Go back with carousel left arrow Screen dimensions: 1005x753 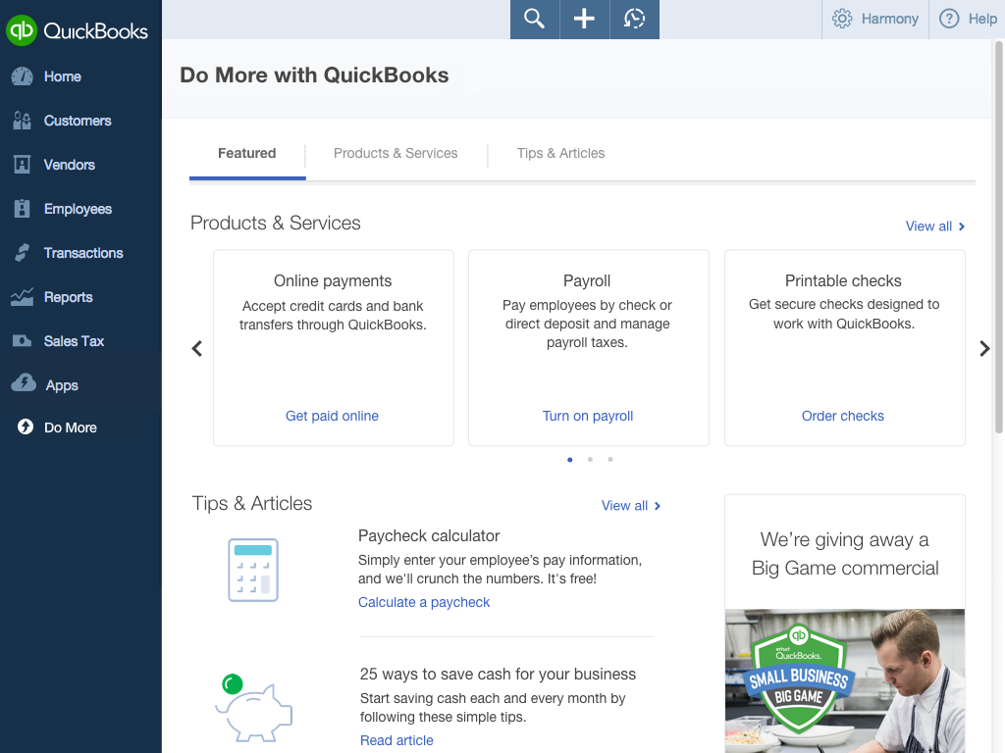pos(196,348)
